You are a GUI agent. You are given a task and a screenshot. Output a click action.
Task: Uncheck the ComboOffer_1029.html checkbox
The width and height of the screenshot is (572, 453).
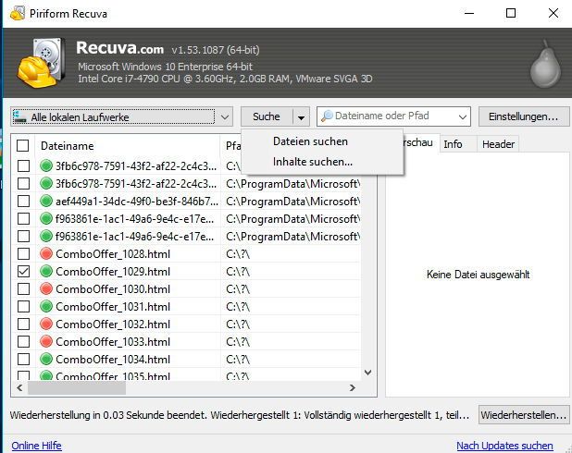(x=24, y=271)
